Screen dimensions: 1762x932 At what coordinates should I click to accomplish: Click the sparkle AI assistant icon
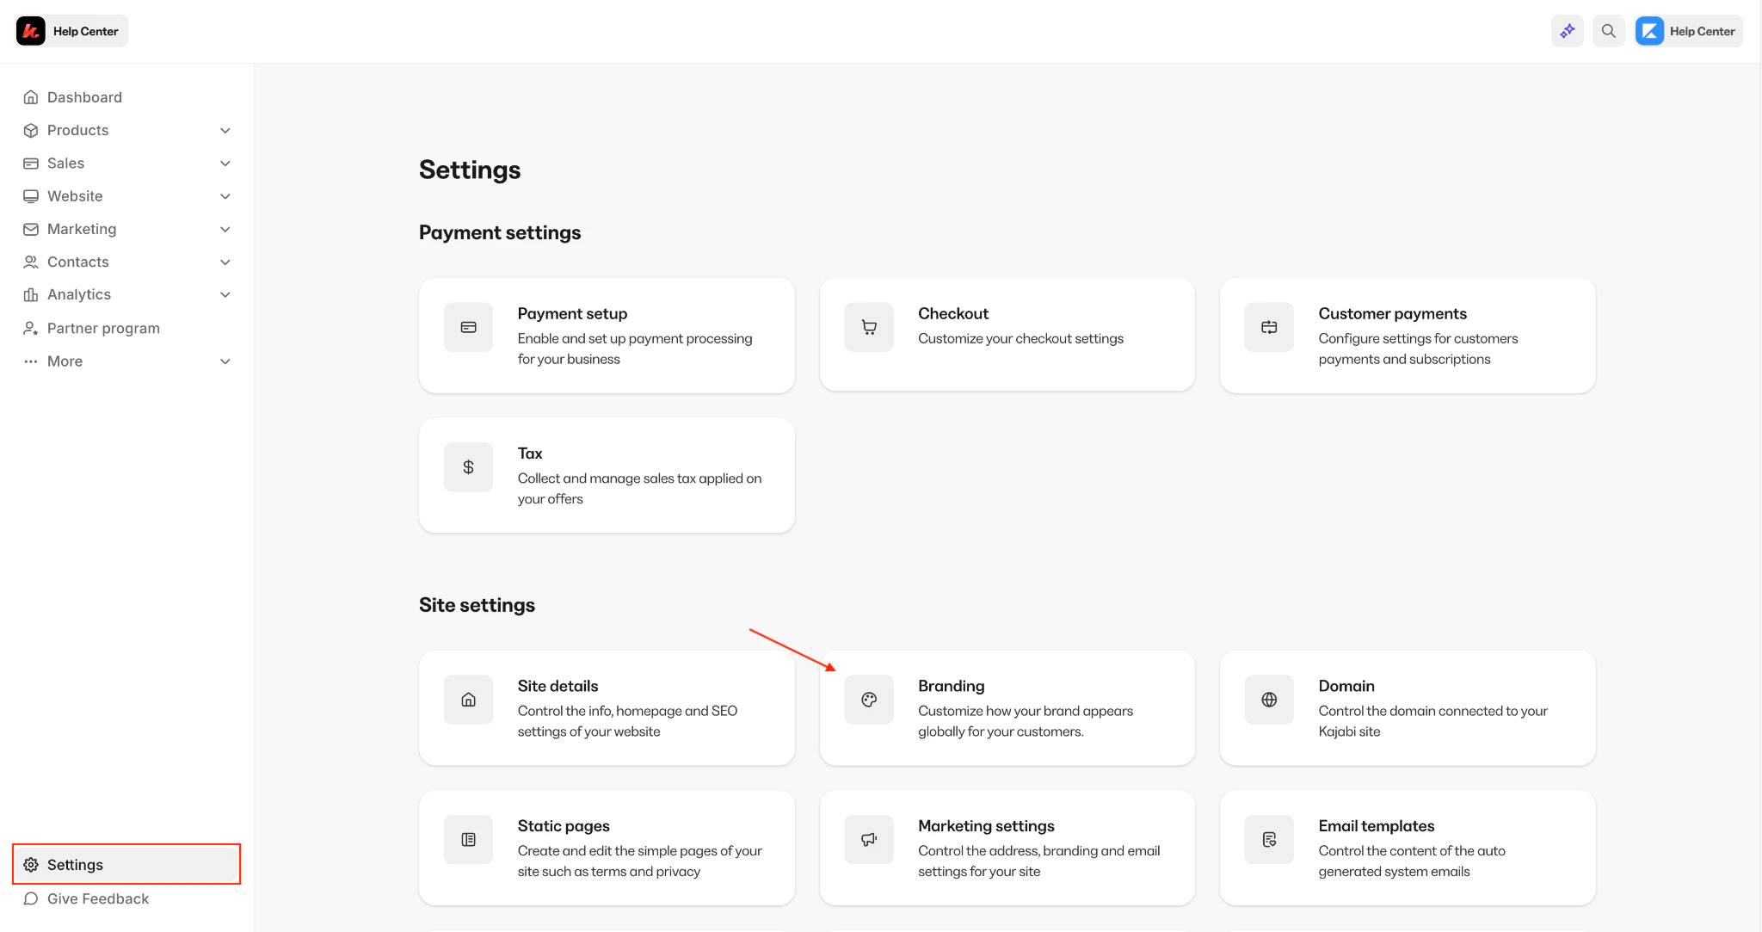(x=1567, y=30)
